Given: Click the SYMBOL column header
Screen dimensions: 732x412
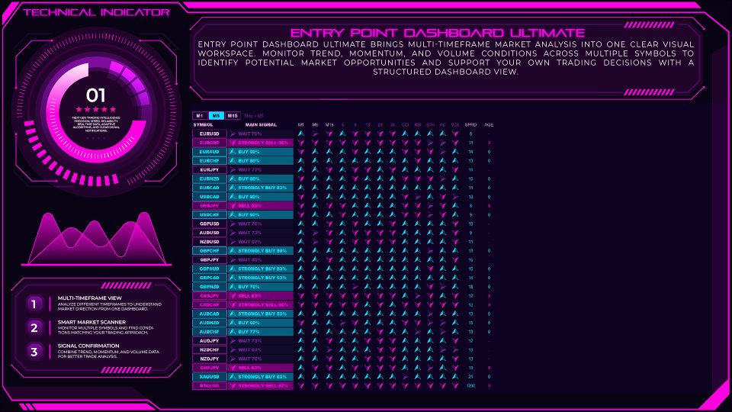Looking at the screenshot, I should (x=203, y=124).
